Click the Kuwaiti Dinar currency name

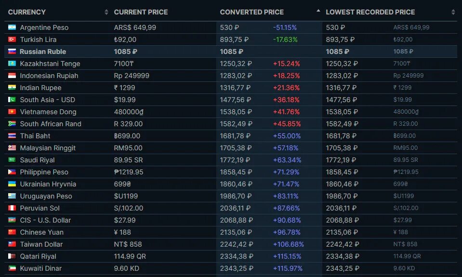tap(40, 268)
